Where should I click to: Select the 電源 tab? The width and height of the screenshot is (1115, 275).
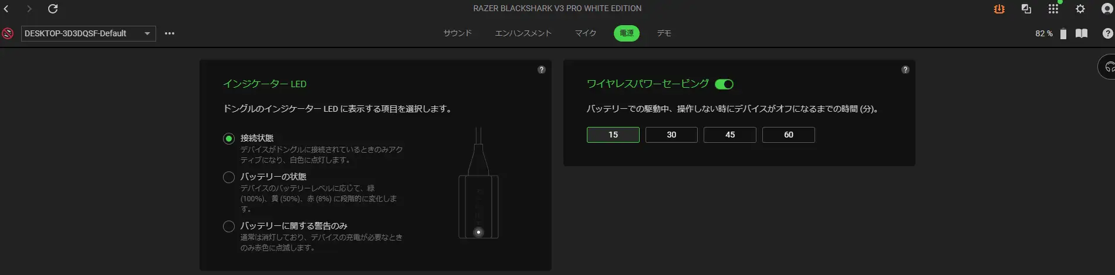[x=627, y=33]
